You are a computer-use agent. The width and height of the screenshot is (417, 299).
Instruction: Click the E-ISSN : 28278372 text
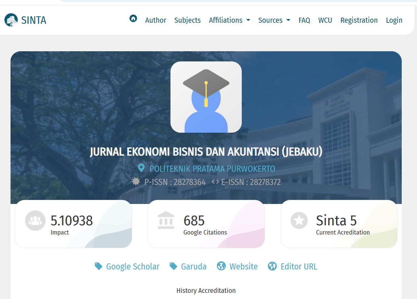[x=251, y=182]
